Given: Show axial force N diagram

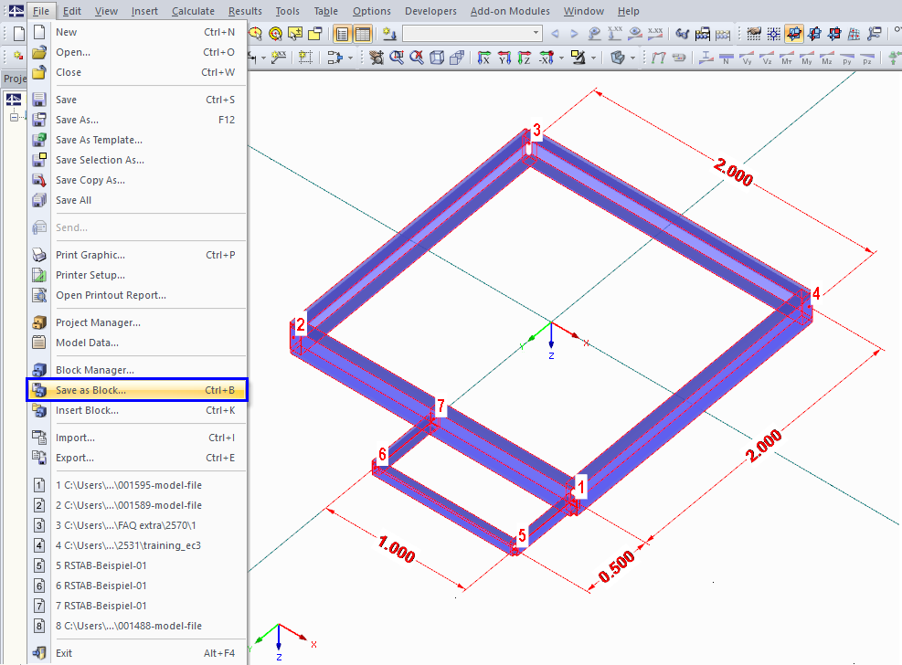Looking at the screenshot, I should pyautogui.click(x=726, y=58).
